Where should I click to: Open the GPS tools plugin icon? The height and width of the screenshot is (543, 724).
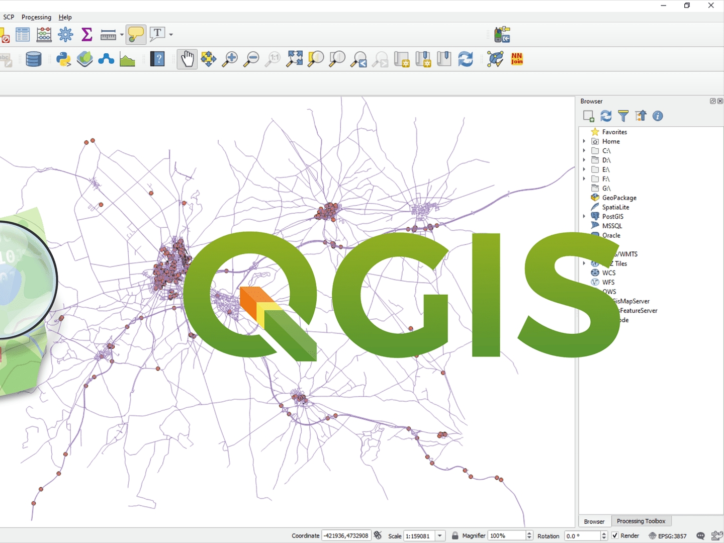(502, 35)
